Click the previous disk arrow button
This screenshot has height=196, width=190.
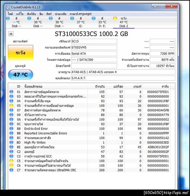click(x=11, y=34)
